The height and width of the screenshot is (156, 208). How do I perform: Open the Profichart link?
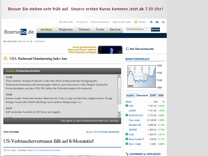pyautogui.click(x=82, y=22)
